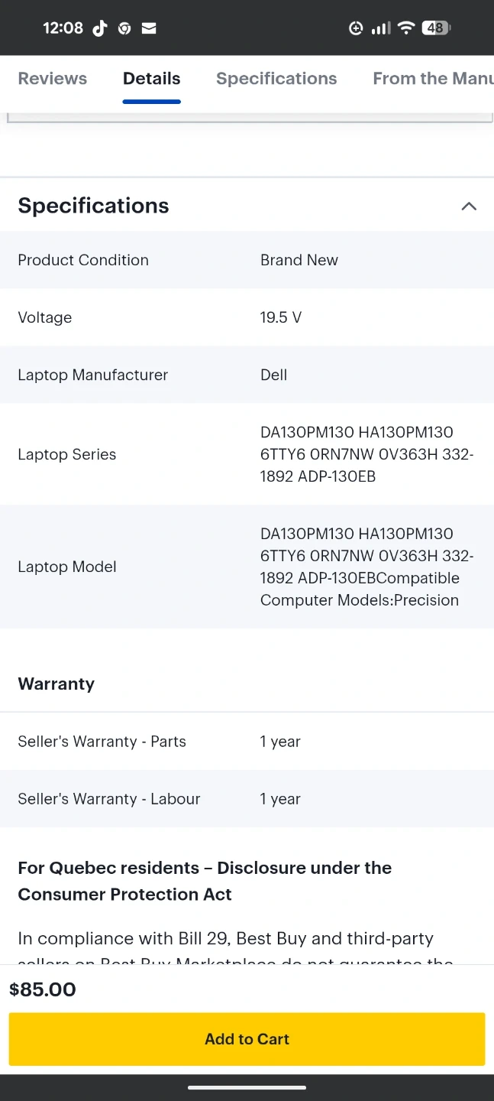Tap the data saver circle icon
Viewport: 494px width, 1101px height.
356,28
